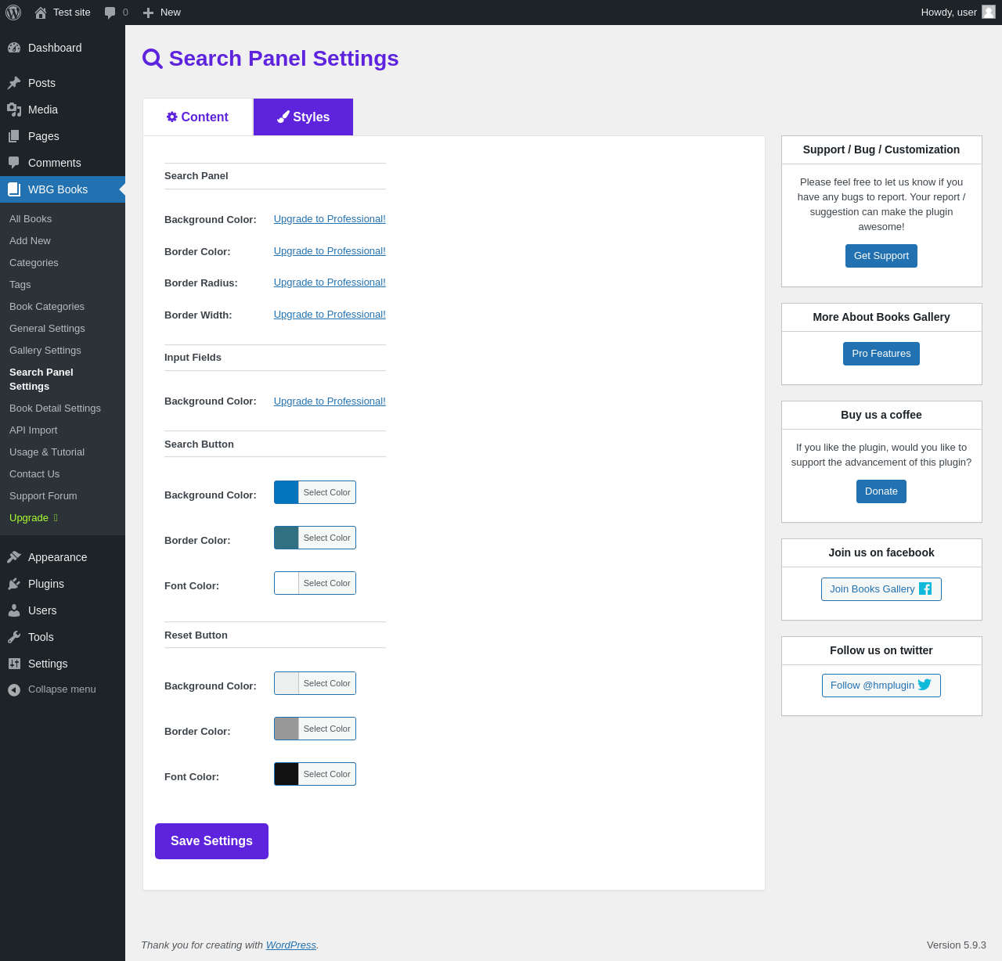Viewport: 1002px width, 961px height.
Task: Open Tags submenu item
Action: pyautogui.click(x=20, y=285)
